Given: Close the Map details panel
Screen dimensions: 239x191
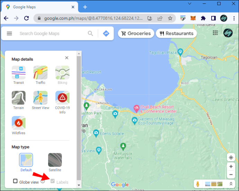Looking at the screenshot, I should pyautogui.click(x=67, y=58).
